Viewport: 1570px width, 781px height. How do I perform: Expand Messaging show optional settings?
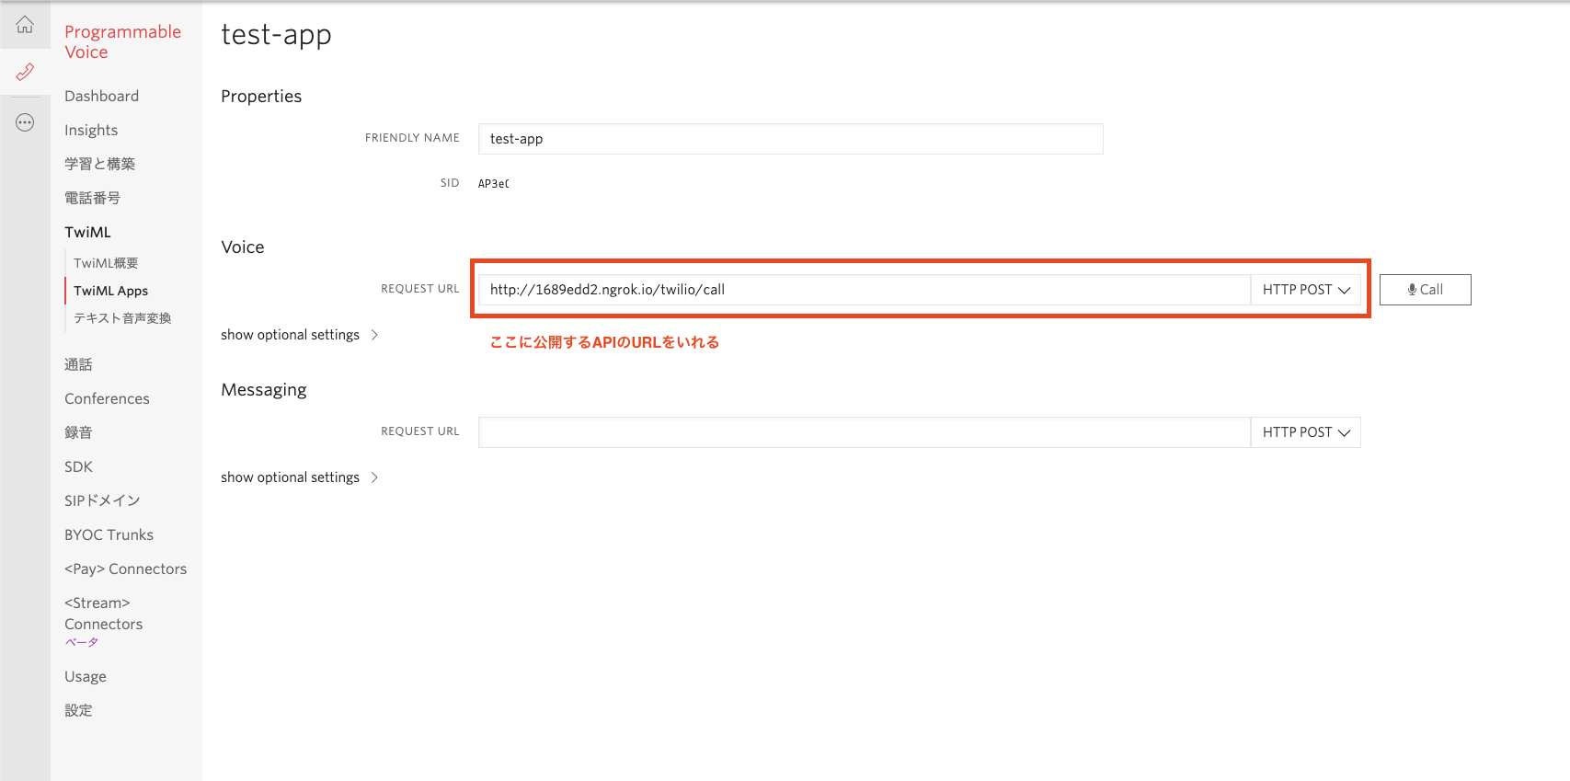click(x=300, y=477)
